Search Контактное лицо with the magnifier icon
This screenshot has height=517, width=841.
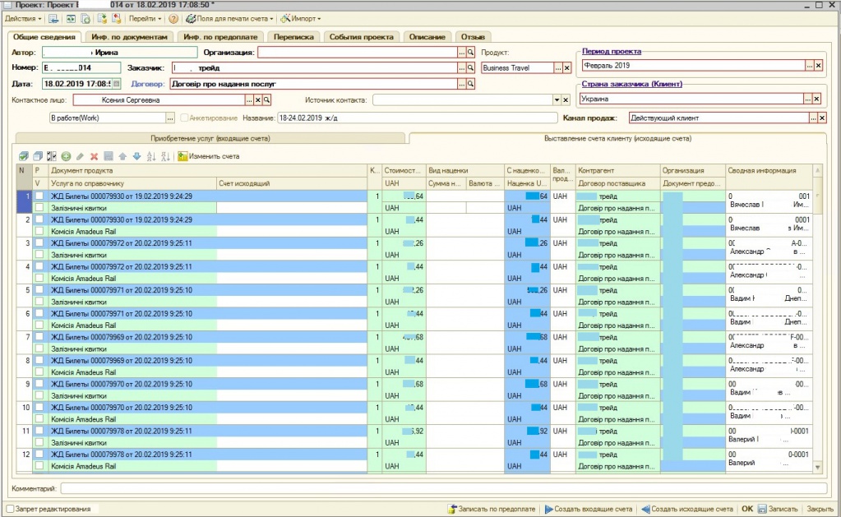[x=266, y=100]
